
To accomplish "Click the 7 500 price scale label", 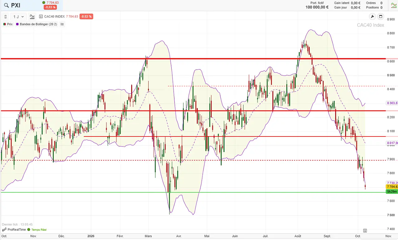I will (x=391, y=215).
